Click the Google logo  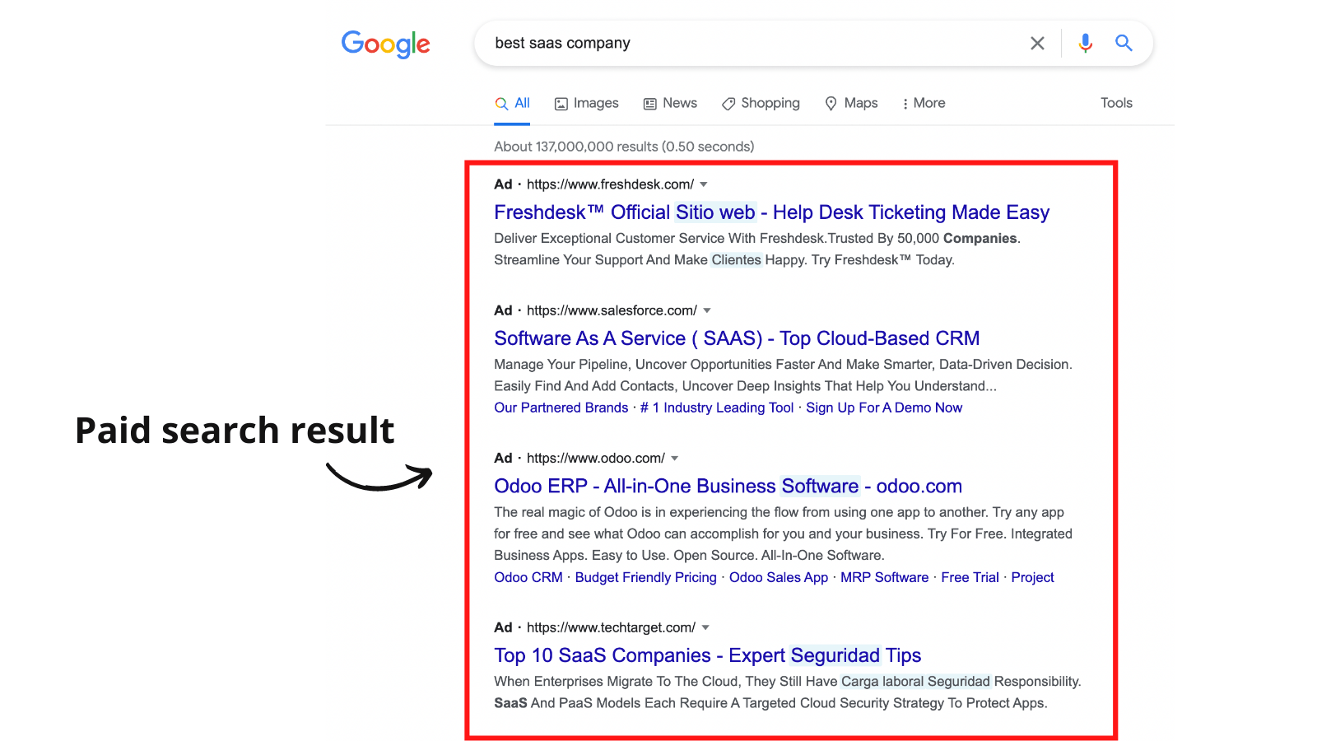385,44
